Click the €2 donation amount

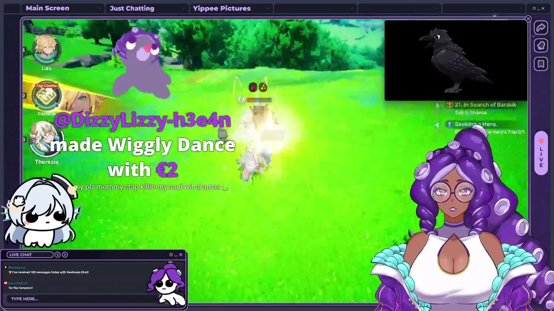167,170
